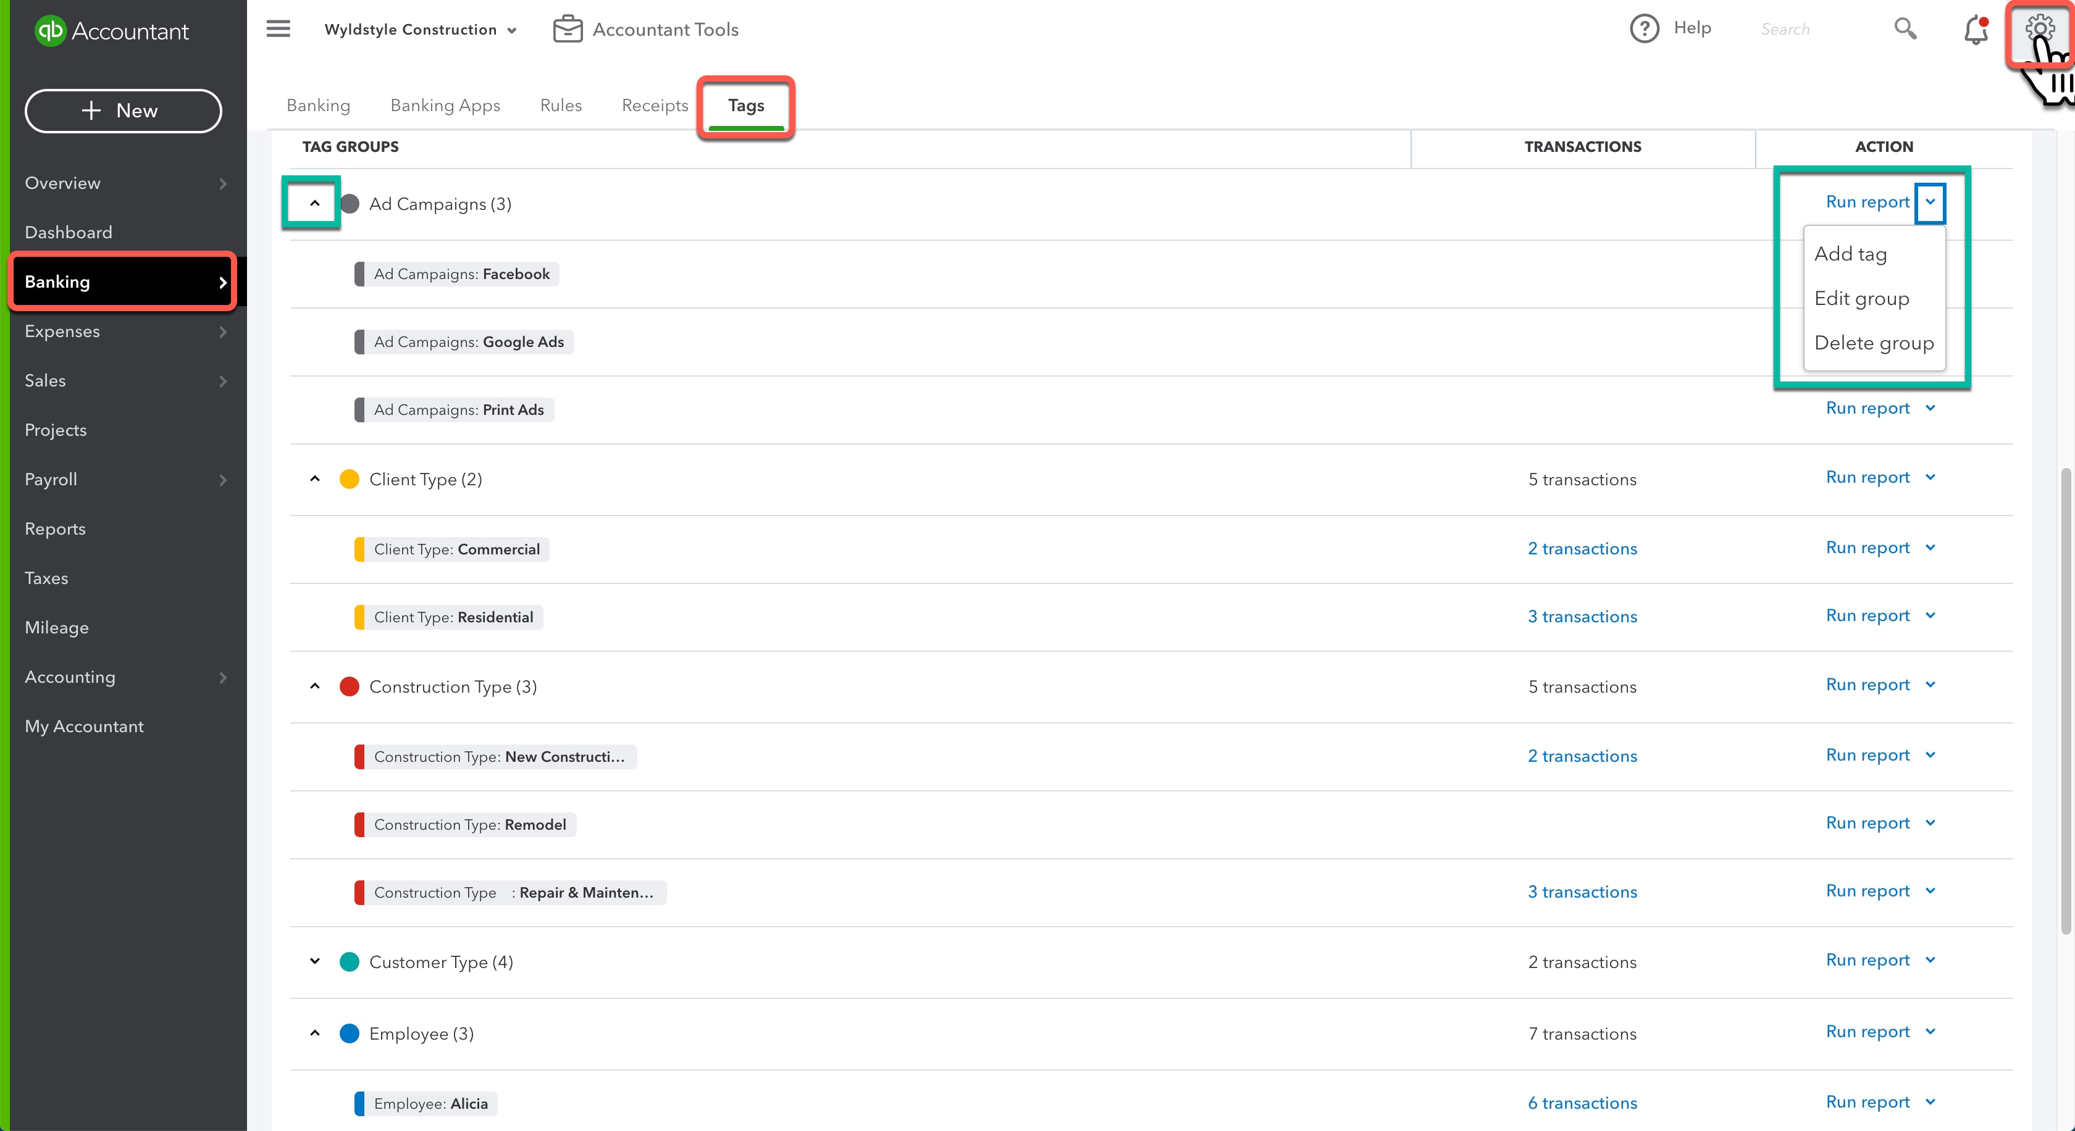This screenshot has width=2075, height=1131.
Task: Open the action dropdown for Client Type group
Action: pyautogui.click(x=1931, y=477)
